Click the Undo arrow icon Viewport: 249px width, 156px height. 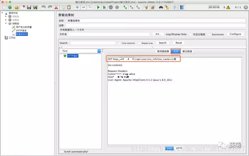coord(43,7)
